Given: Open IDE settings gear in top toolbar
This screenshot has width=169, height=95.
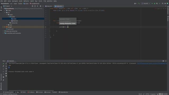Looking at the screenshot, I should pyautogui.click(x=165, y=3).
